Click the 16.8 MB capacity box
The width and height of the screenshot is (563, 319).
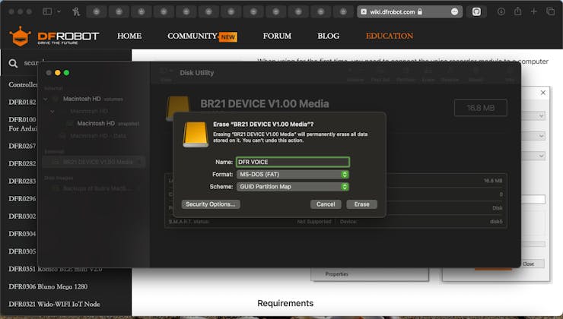[480, 108]
